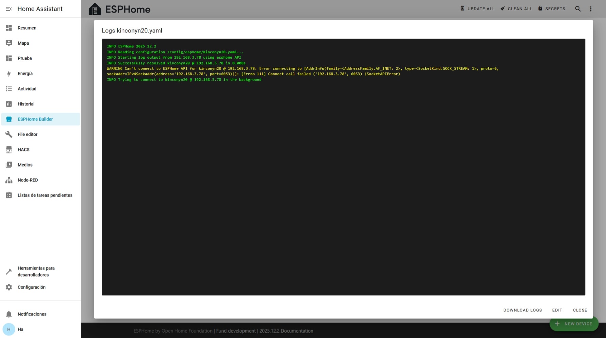Open the Resumen dashboard icon
The width and height of the screenshot is (606, 338).
[9, 28]
